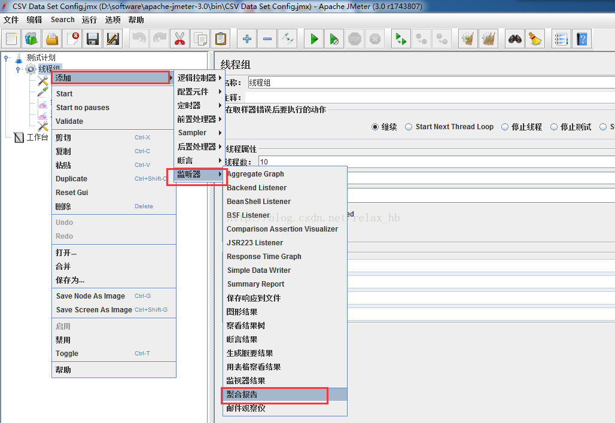Select the 停止线程 radio button
Image resolution: width=615 pixels, height=423 pixels.
point(505,127)
